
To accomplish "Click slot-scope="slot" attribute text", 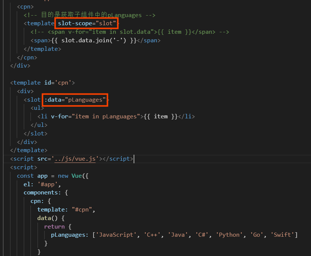I will pyautogui.click(x=87, y=23).
